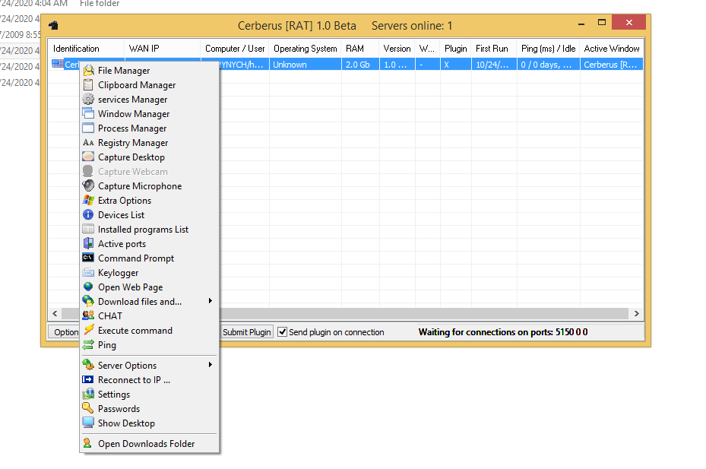
Task: Click the File Manager icon in context menu
Action: point(88,71)
